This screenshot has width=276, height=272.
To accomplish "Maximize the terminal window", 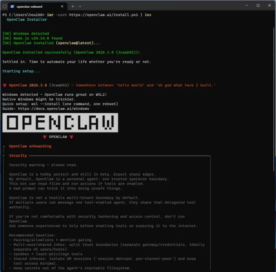I will [x=258, y=5].
